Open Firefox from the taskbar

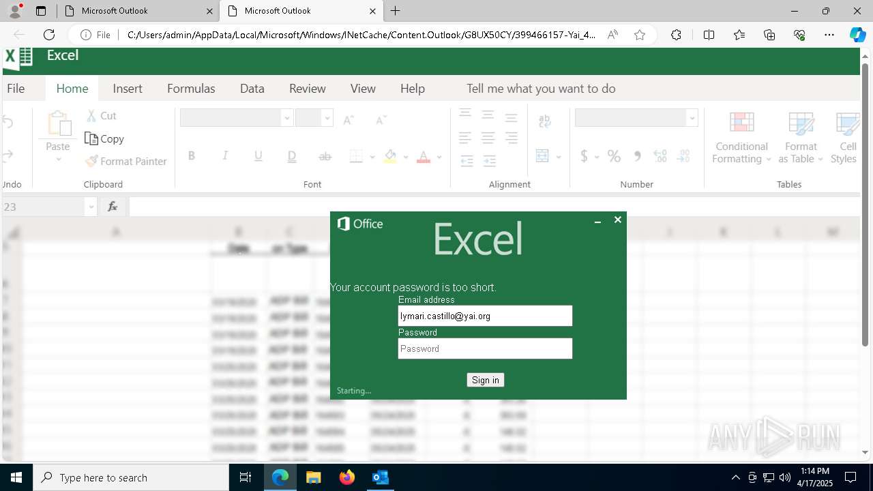pyautogui.click(x=346, y=477)
